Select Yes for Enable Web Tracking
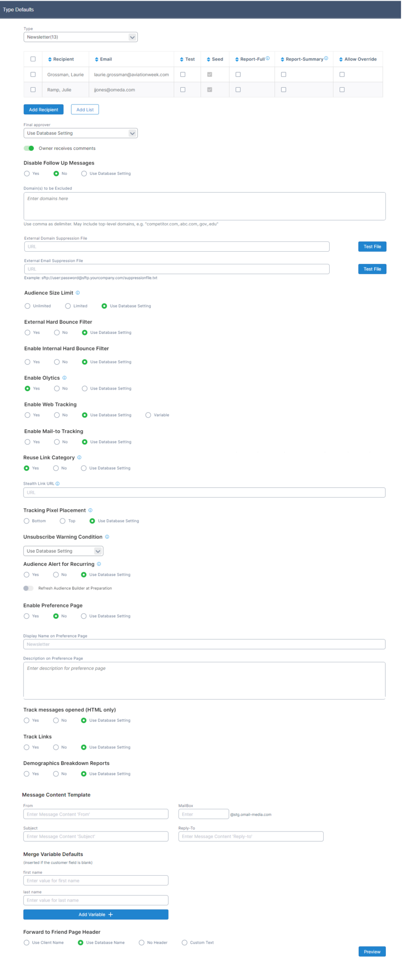407x960 pixels. pos(28,415)
